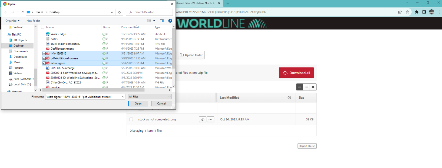Click This PC in the address breadcrumb
Viewport: 442px width, 168px height.
(x=40, y=12)
